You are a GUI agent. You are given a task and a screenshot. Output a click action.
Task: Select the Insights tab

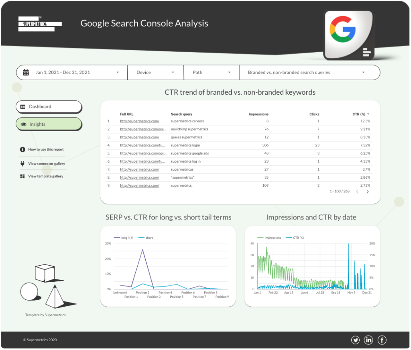[49, 124]
